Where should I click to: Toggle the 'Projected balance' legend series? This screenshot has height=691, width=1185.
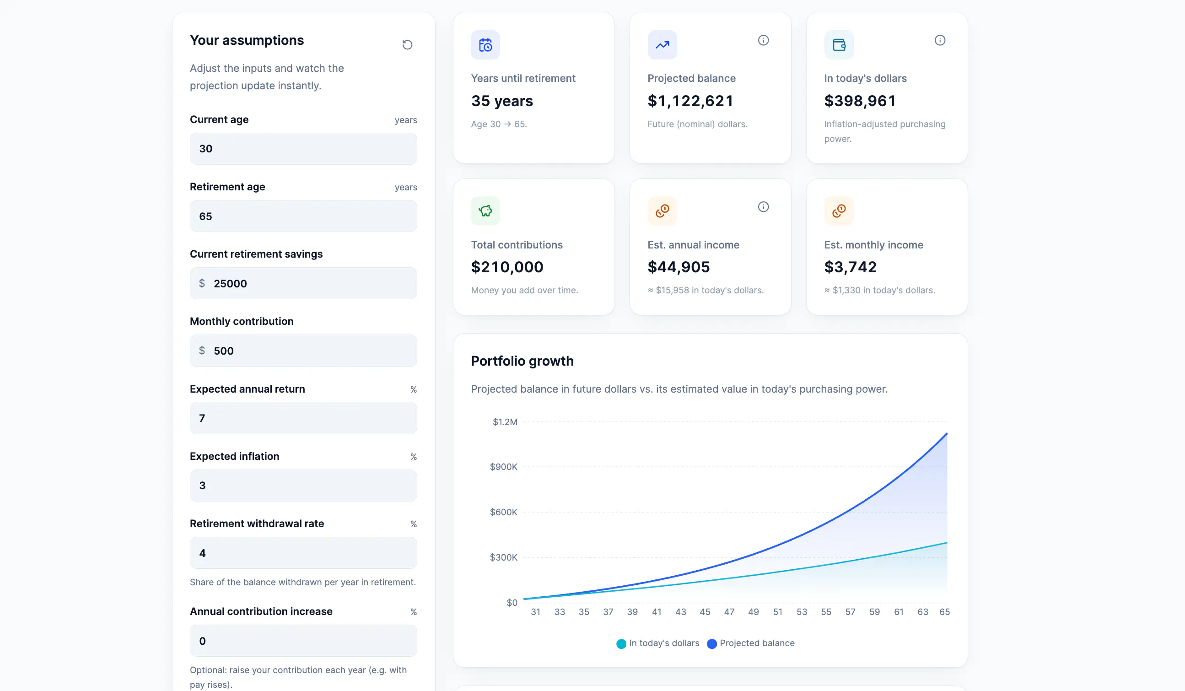(x=751, y=643)
